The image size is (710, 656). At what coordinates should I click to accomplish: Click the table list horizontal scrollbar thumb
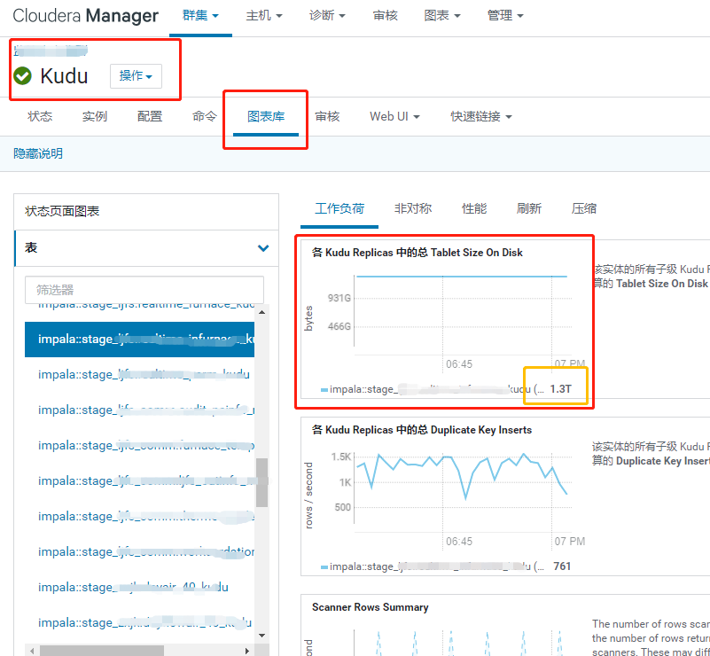(102, 651)
